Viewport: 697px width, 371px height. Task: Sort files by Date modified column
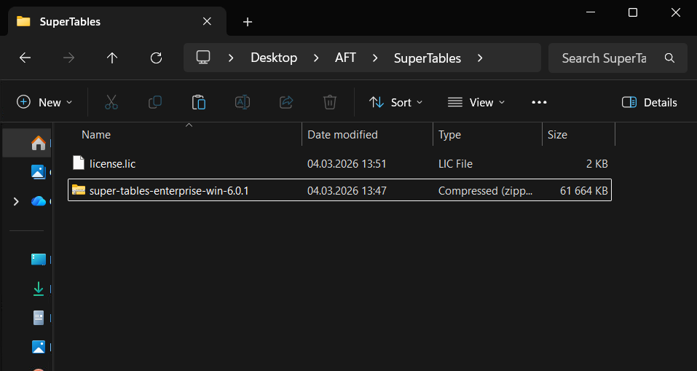342,135
